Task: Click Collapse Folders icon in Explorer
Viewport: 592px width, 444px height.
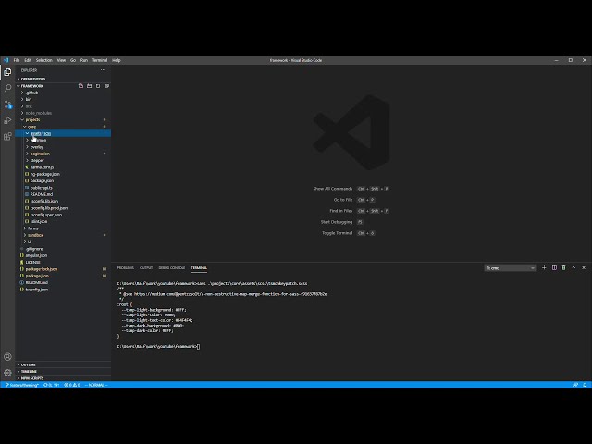Action: [106, 86]
